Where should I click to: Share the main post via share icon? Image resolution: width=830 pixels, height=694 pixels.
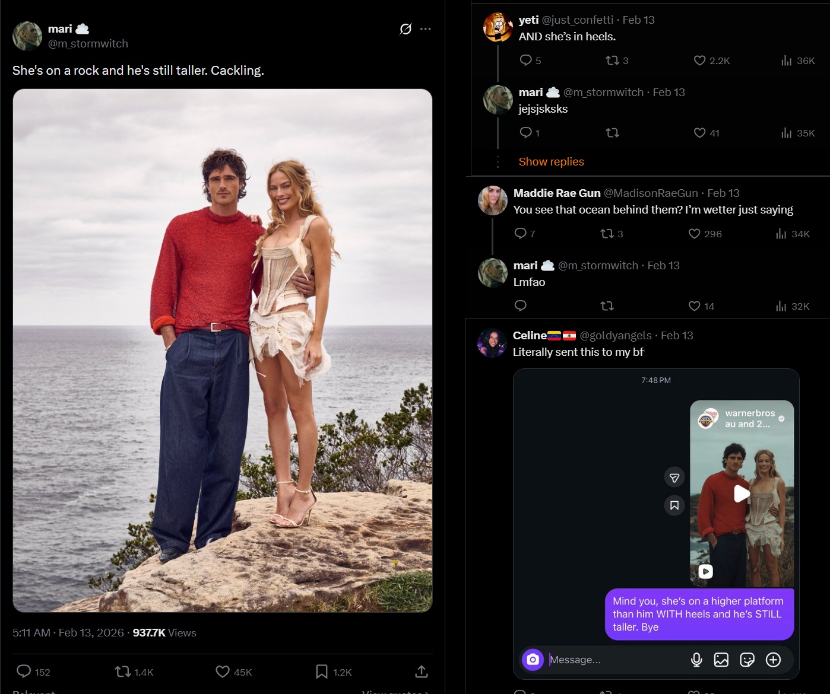tap(422, 671)
